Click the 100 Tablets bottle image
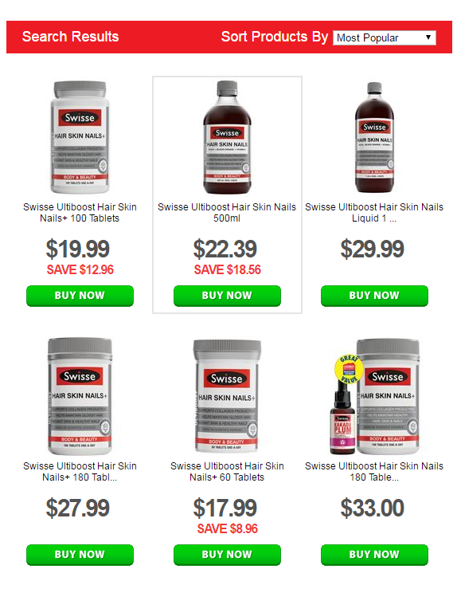Screen dimensions: 461x589 80,137
